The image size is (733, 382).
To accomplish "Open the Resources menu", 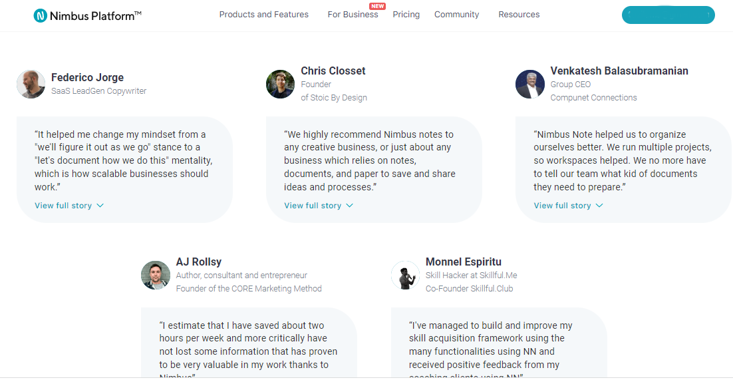I will (x=519, y=15).
